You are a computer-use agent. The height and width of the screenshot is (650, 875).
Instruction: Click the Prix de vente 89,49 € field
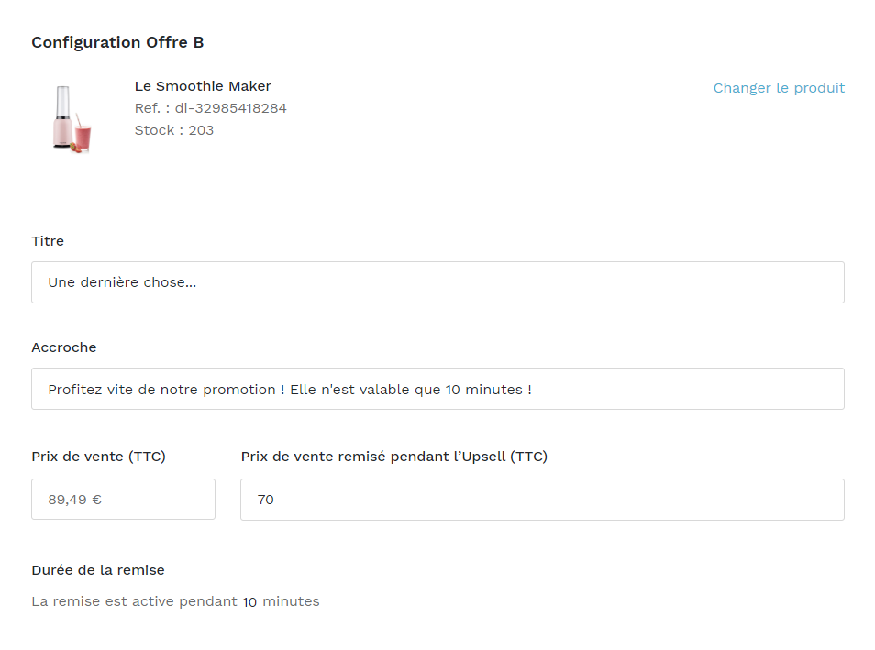(123, 500)
